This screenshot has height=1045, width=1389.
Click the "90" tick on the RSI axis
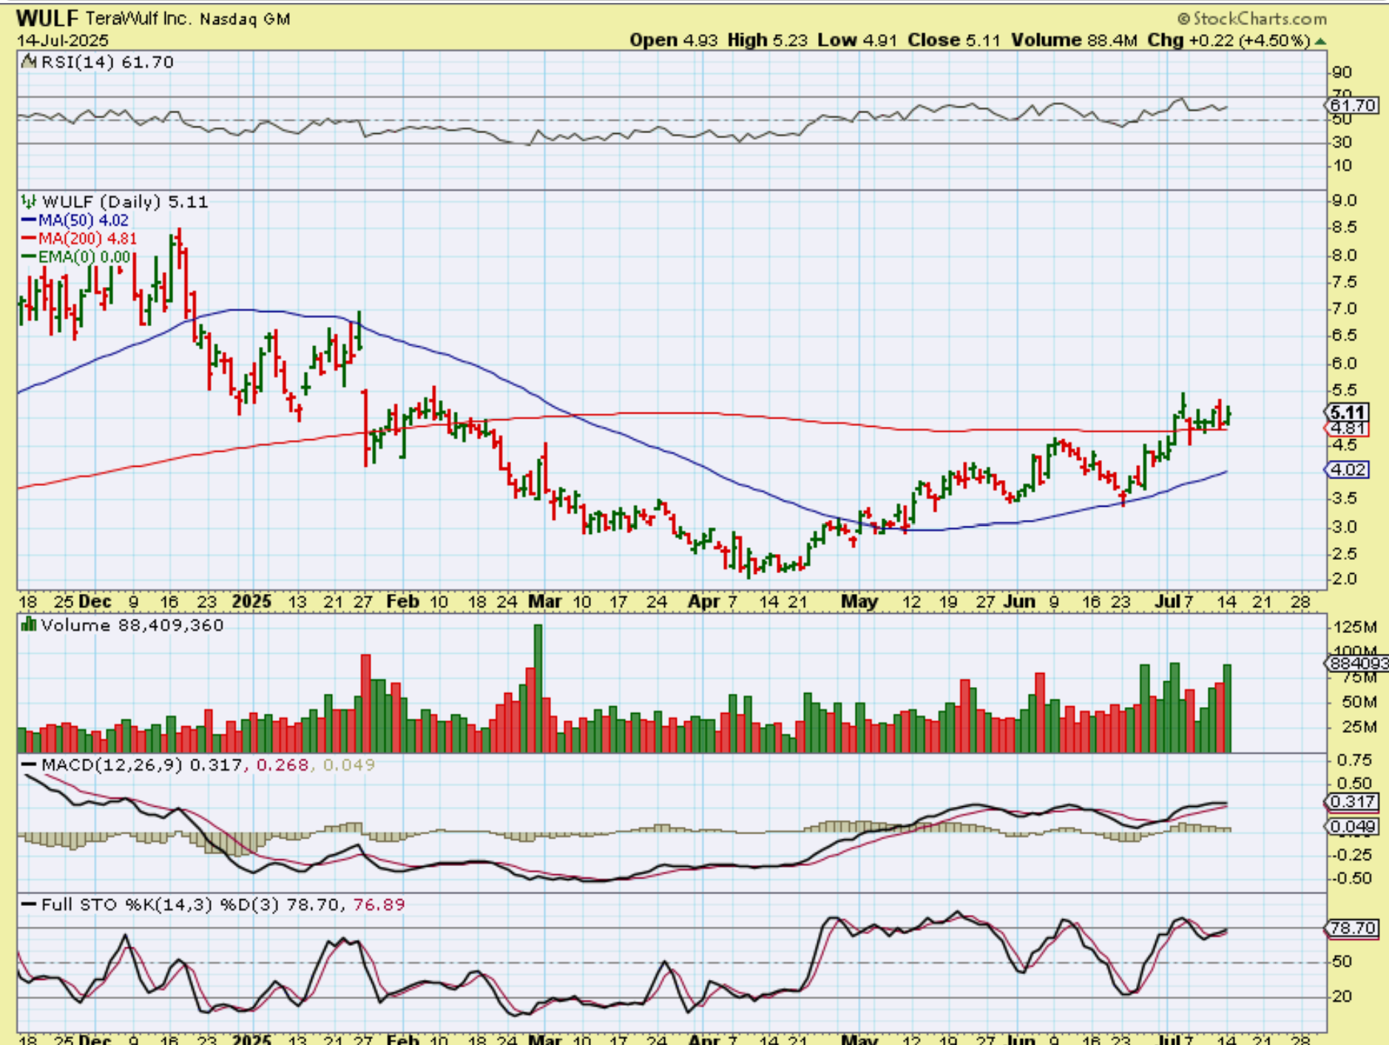pyautogui.click(x=1342, y=72)
